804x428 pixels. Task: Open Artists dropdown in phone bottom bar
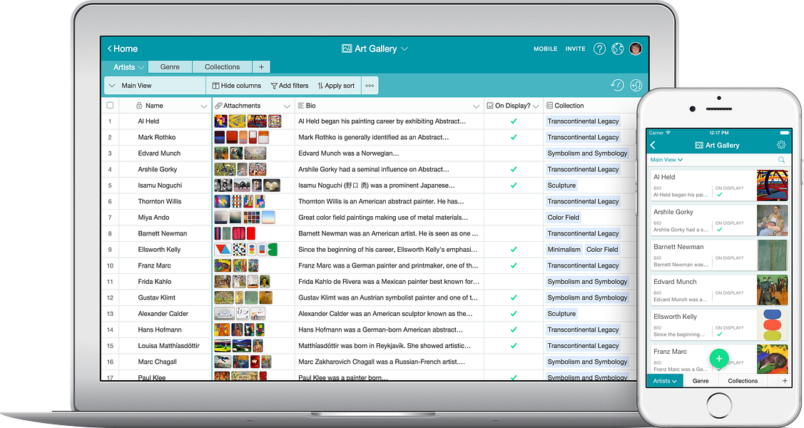click(673, 382)
